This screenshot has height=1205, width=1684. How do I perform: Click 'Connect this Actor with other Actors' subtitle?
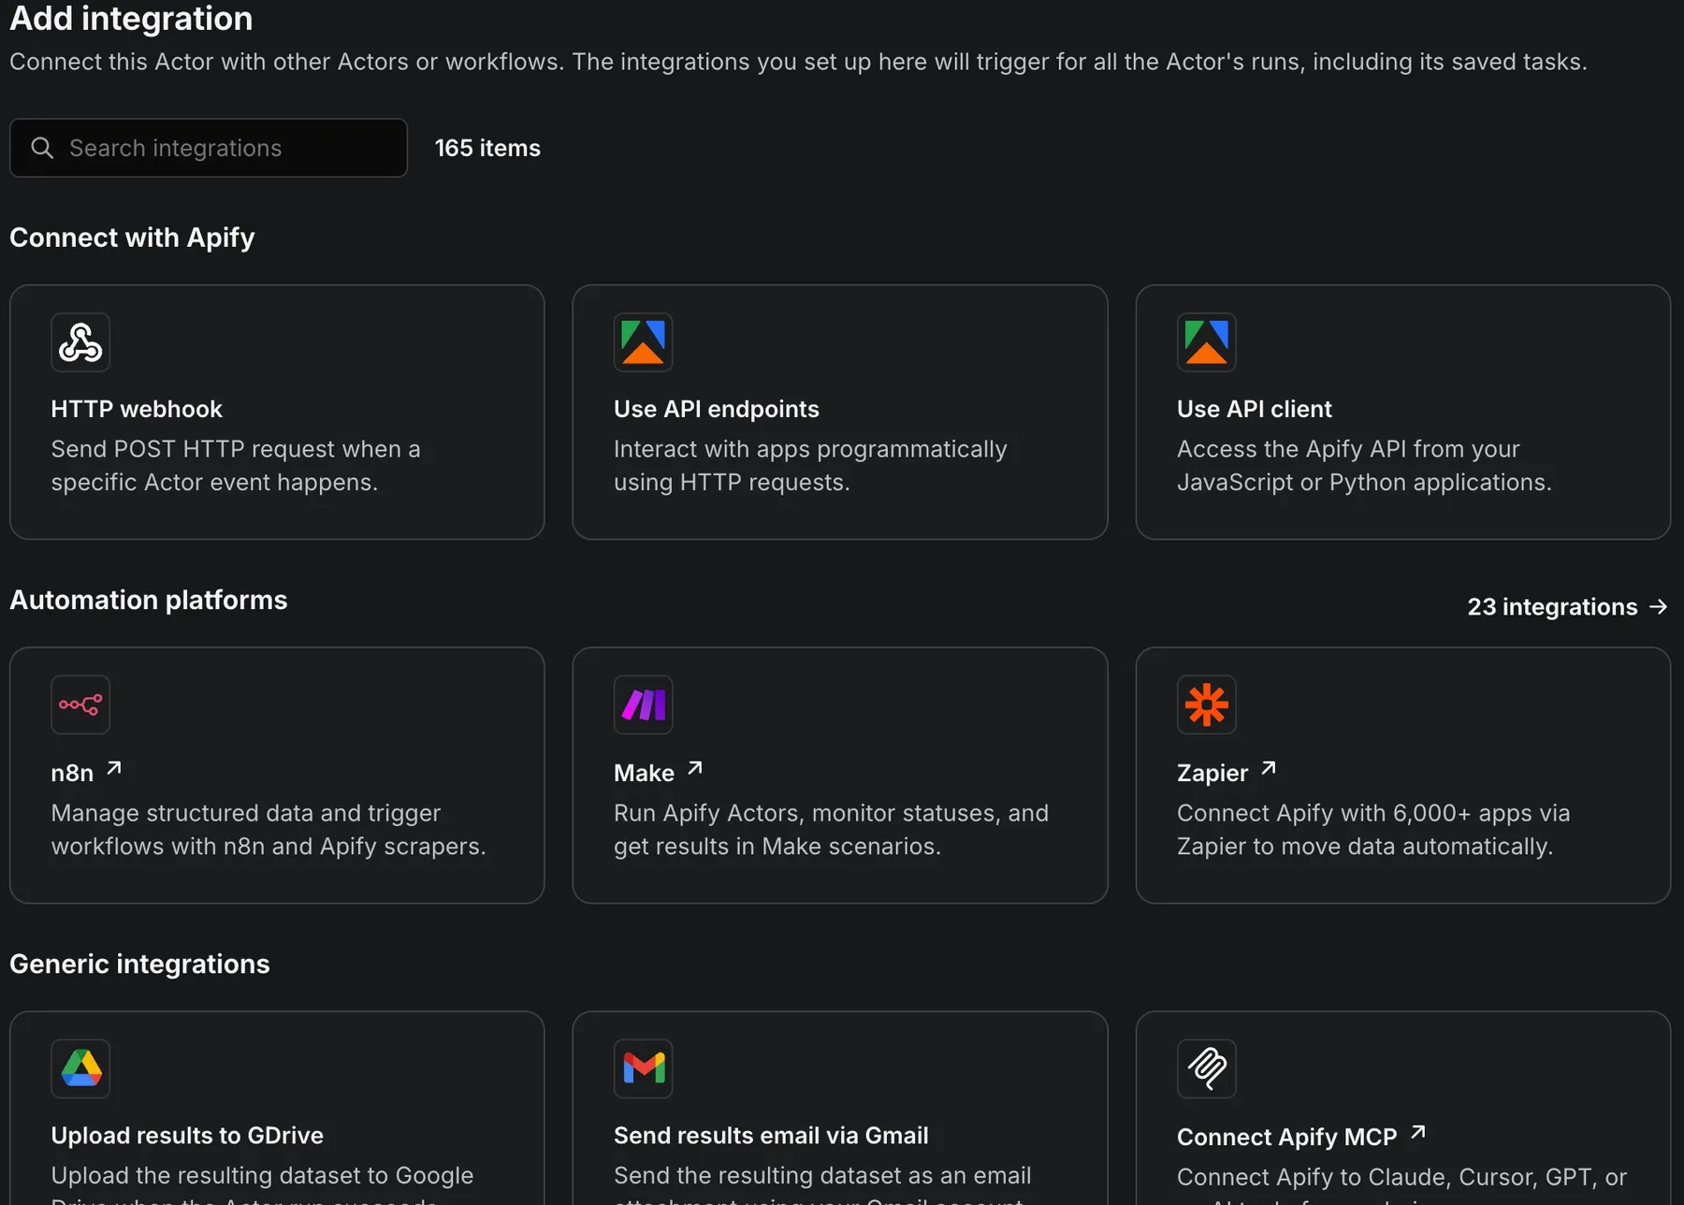pos(798,62)
